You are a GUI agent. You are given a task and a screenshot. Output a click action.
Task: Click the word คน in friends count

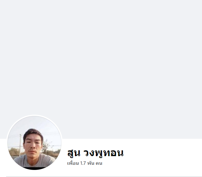99,164
